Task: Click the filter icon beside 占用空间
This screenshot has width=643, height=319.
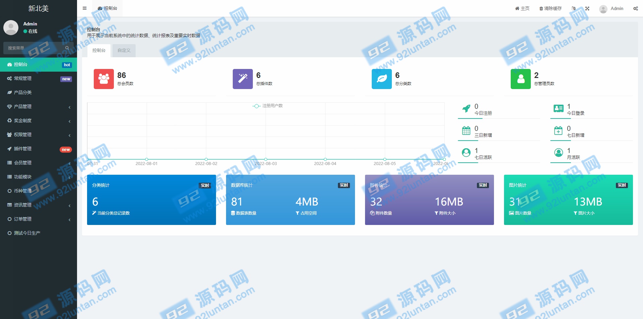Action: [x=297, y=213]
